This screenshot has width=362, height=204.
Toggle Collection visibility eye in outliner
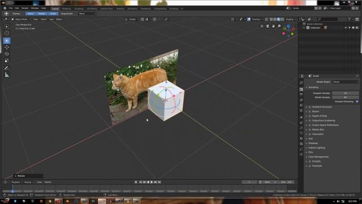pos(346,28)
